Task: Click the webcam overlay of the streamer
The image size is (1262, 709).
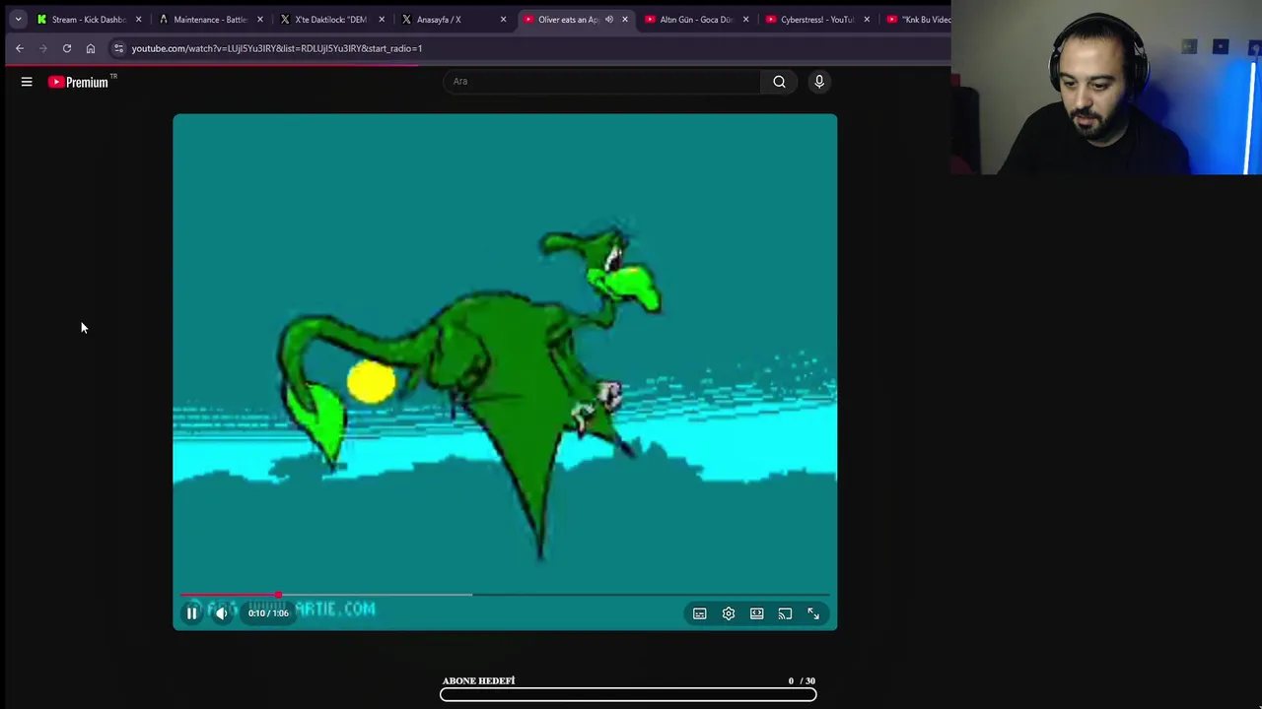Action: (x=1106, y=88)
